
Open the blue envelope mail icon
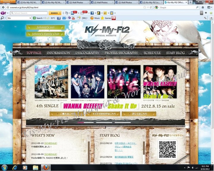64,18
